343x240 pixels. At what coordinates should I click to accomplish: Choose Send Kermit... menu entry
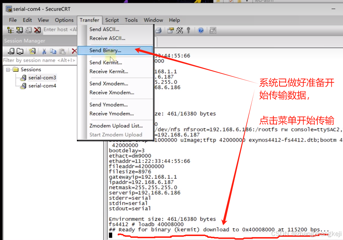tap(115, 62)
